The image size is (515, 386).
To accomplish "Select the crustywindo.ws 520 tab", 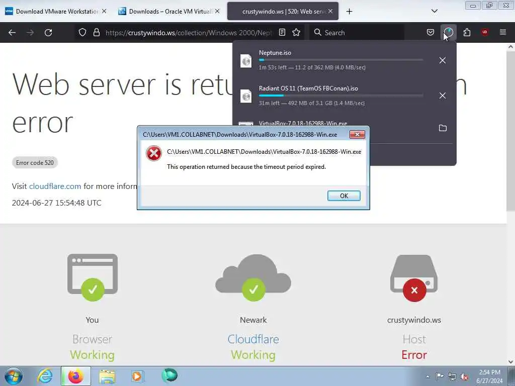I will [283, 11].
